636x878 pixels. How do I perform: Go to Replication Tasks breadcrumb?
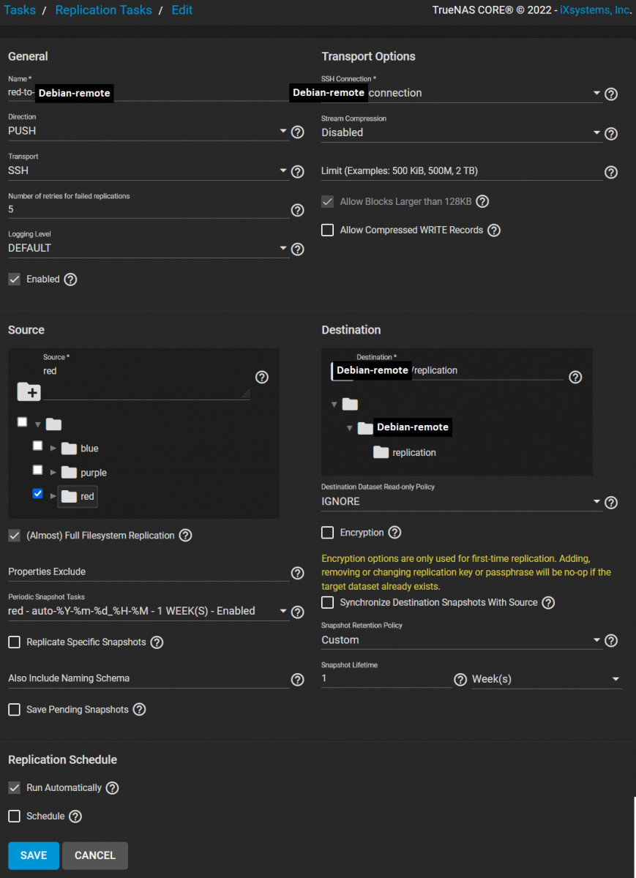(x=103, y=10)
